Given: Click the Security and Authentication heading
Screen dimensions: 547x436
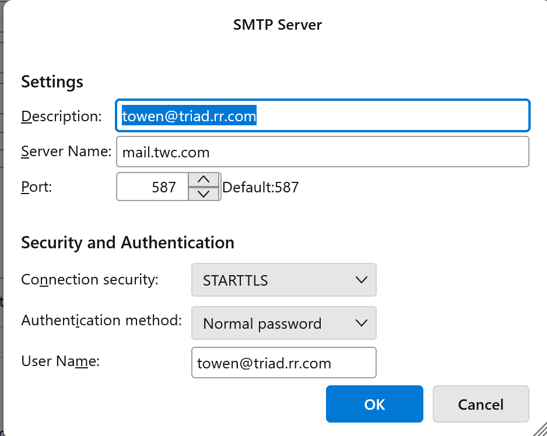Looking at the screenshot, I should (x=128, y=242).
